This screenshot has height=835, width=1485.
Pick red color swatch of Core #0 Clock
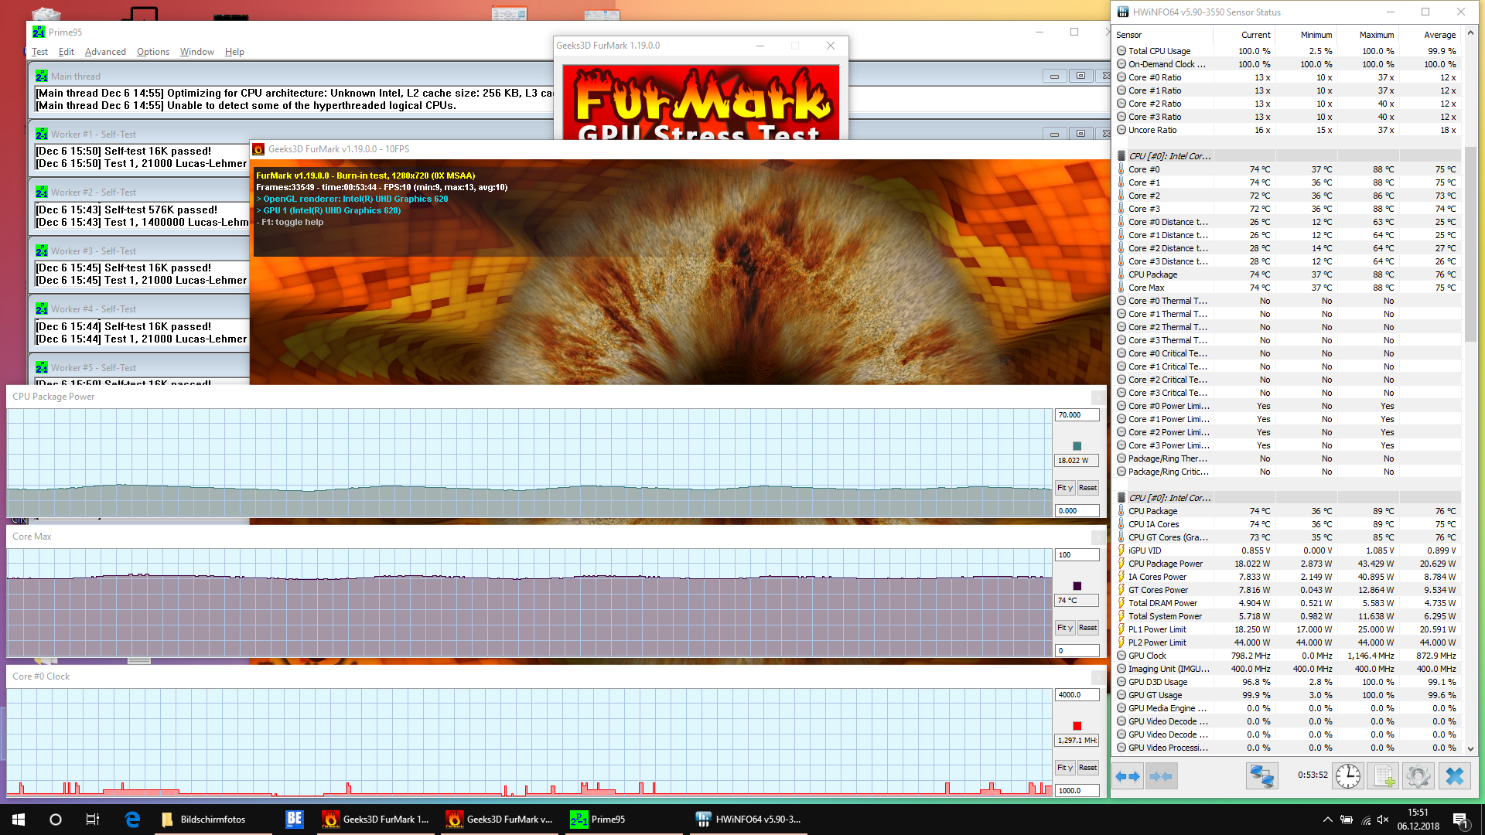pos(1077,726)
